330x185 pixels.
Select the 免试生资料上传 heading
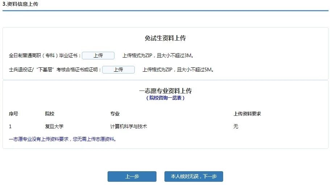[165, 38]
